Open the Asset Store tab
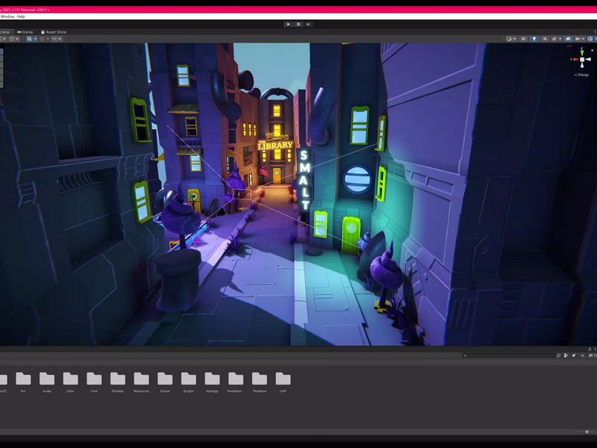 tap(54, 32)
